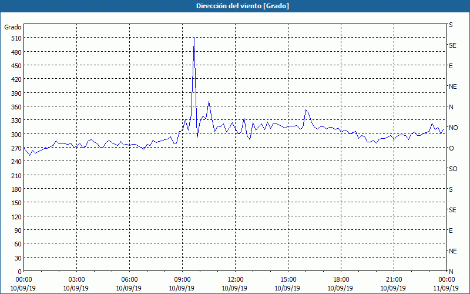Click the line peak near 16:00 around 350 degrees
This screenshot has height=294, width=470.
pyautogui.click(x=305, y=110)
